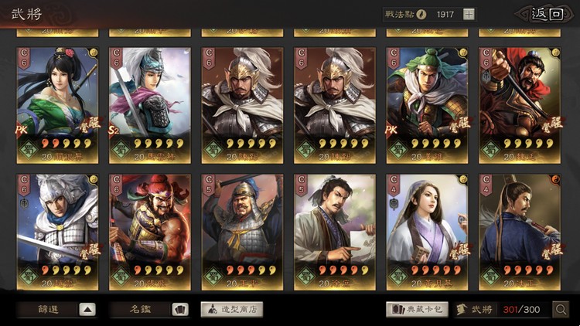Choose the 姜維 PK general card
The width and height of the screenshot is (580, 326).
tap(427, 105)
